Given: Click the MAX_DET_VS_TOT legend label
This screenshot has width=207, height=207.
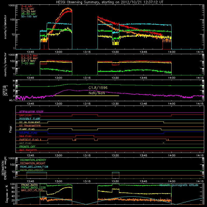Looking at the screenshot, I should pos(32,190).
